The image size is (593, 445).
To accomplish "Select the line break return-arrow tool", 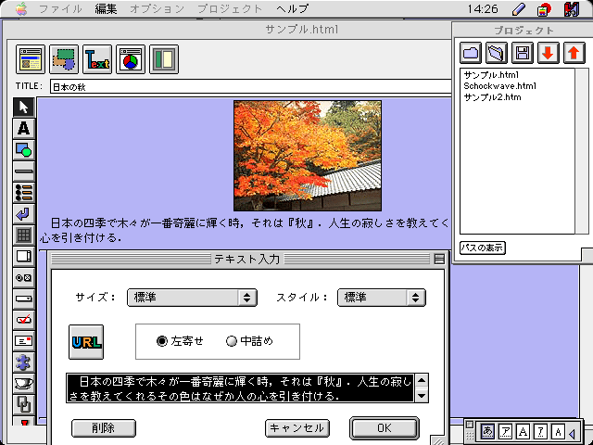I will pyautogui.click(x=24, y=214).
